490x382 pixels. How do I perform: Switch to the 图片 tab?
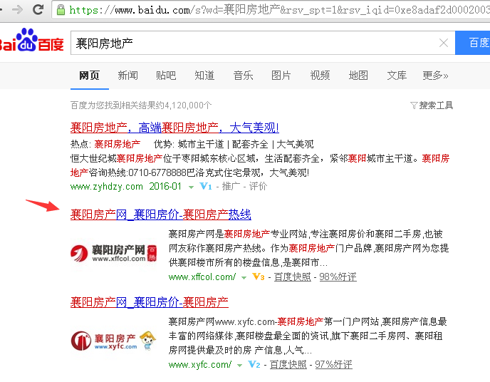pyautogui.click(x=281, y=76)
